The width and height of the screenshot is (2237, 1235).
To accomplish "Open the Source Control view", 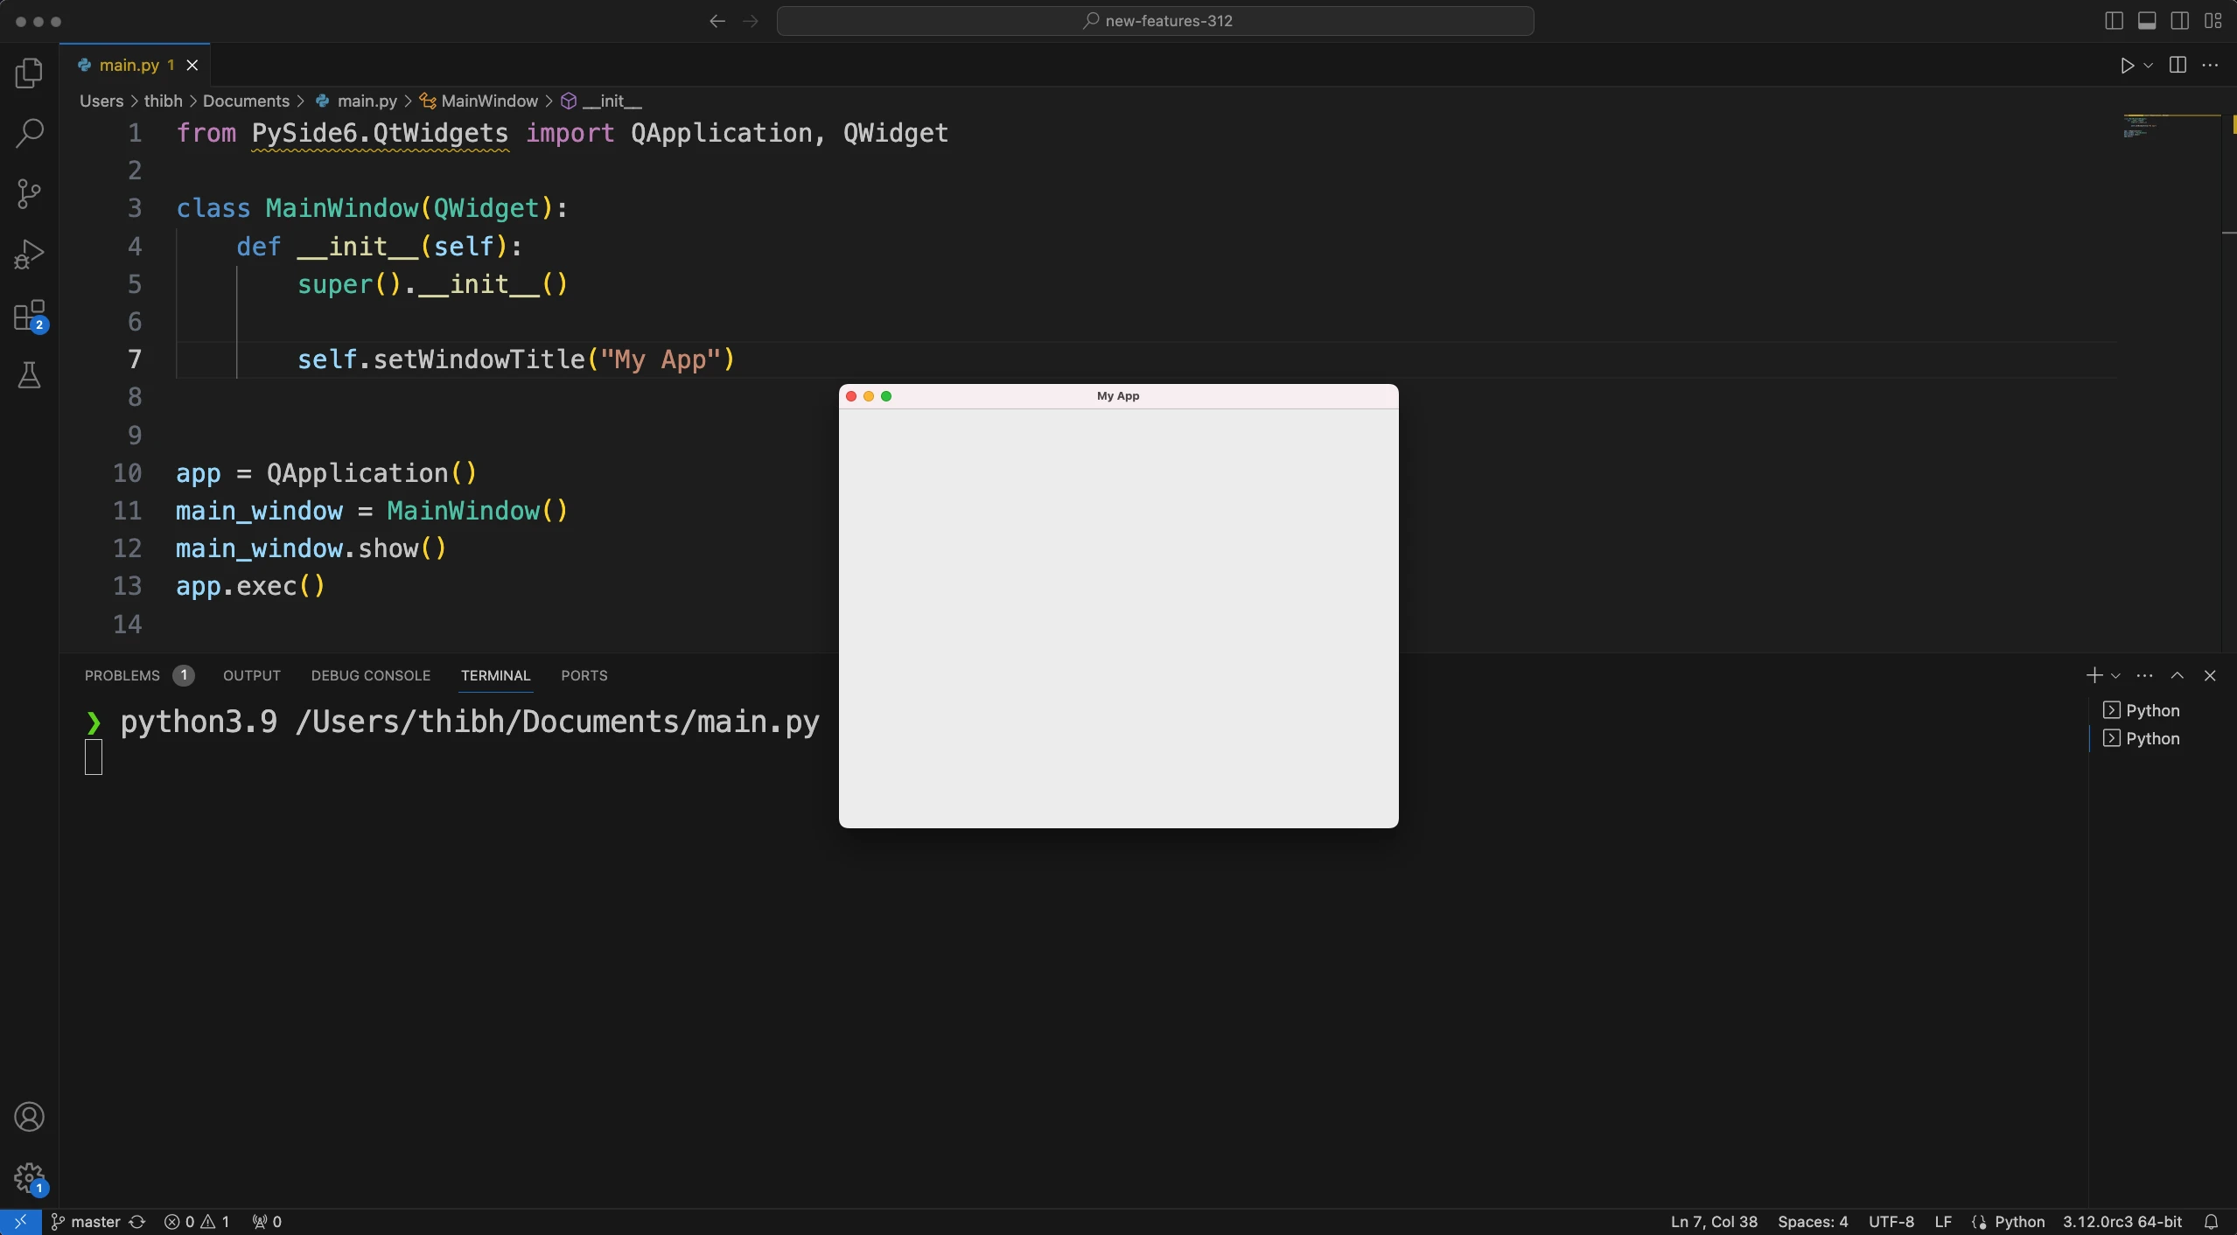I will (29, 192).
